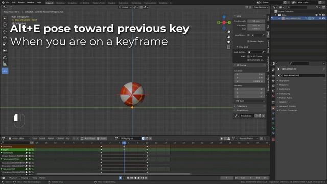Image resolution: width=327 pixels, height=184 pixels.
Task: Play animation forward
Action: pos(138,178)
